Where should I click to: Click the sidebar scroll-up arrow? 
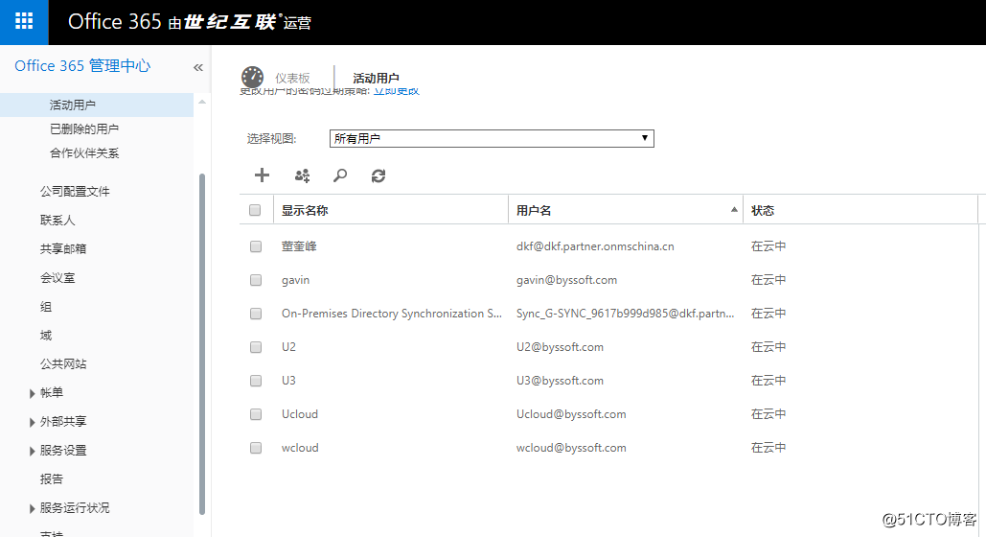coord(202,102)
